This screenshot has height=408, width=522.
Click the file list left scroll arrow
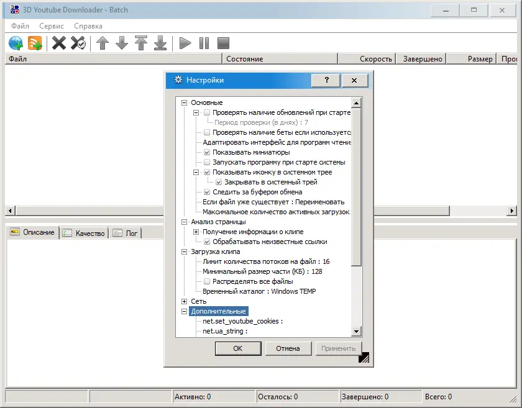11,211
